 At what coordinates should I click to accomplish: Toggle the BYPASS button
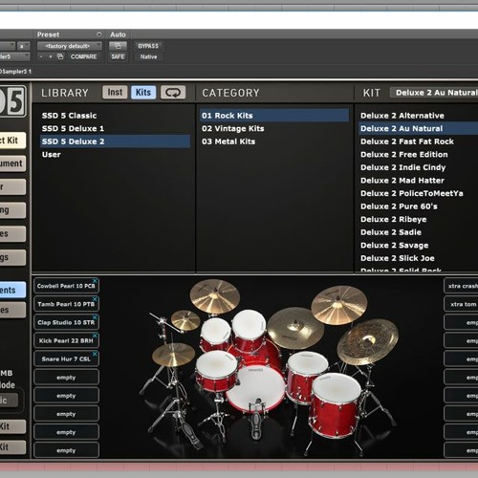click(148, 46)
